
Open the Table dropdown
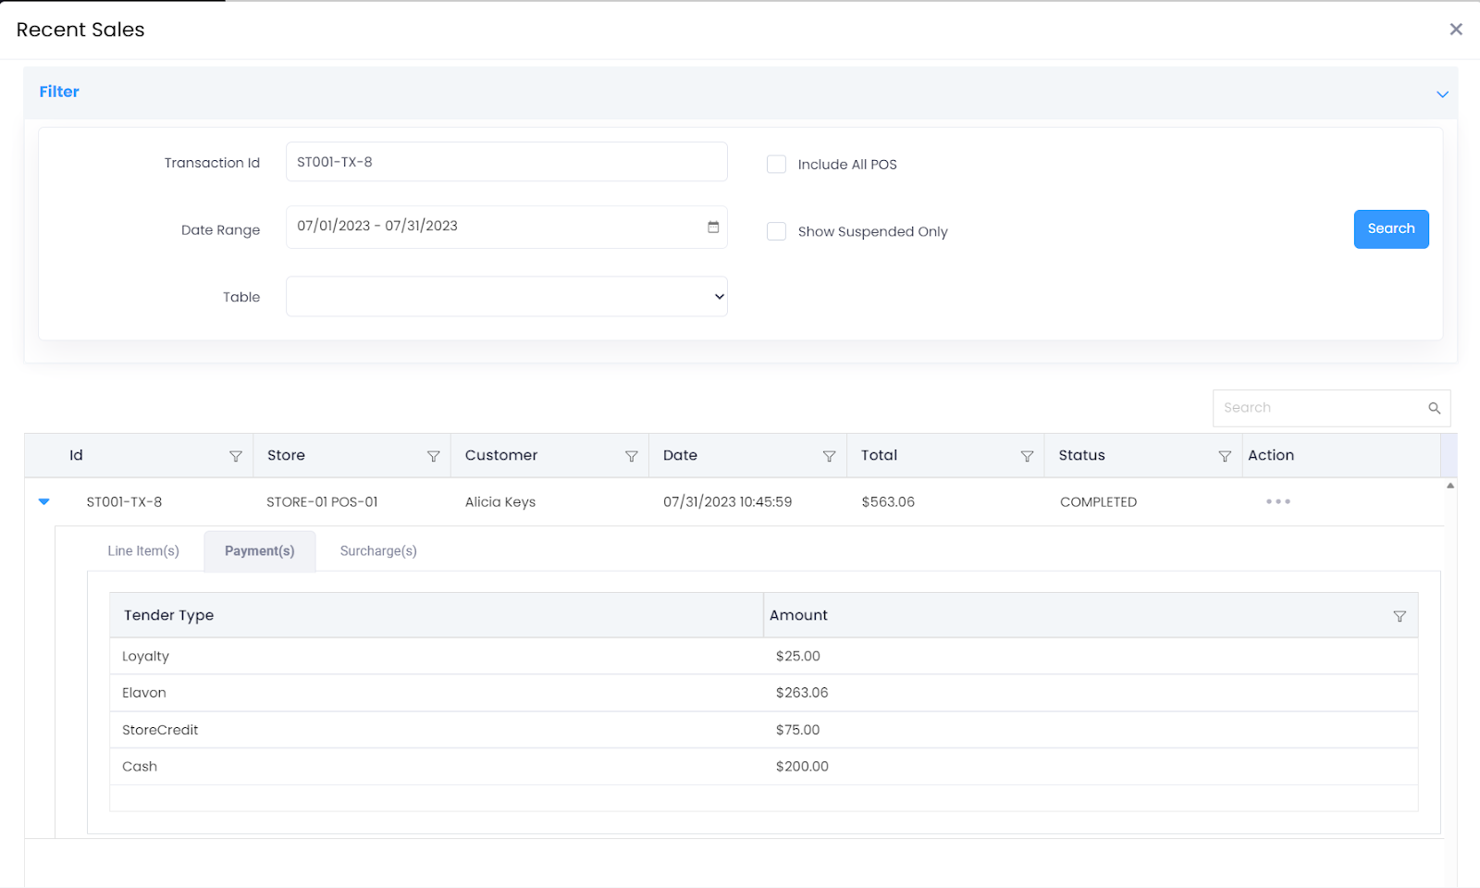[506, 297]
